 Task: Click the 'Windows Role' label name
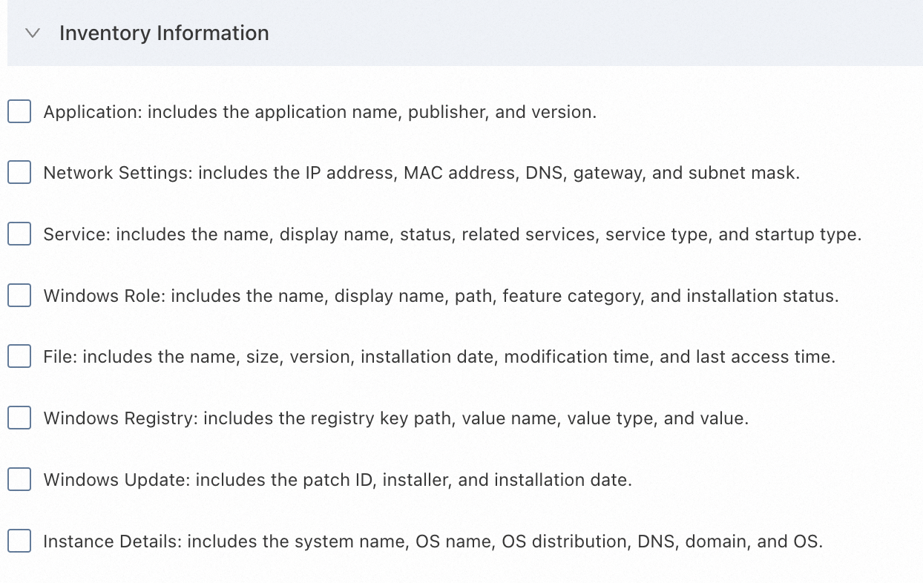[x=104, y=296]
